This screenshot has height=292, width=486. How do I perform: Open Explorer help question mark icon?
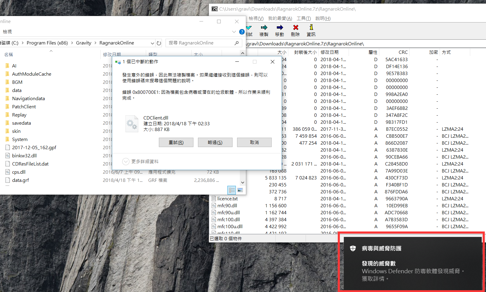[x=242, y=32]
